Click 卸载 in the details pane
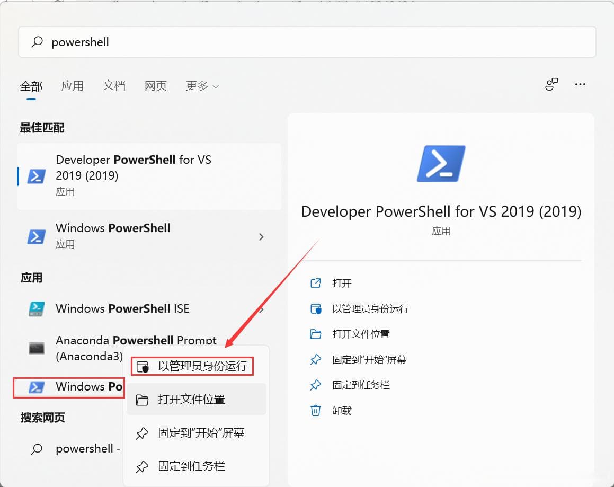This screenshot has width=614, height=487. pyautogui.click(x=342, y=411)
